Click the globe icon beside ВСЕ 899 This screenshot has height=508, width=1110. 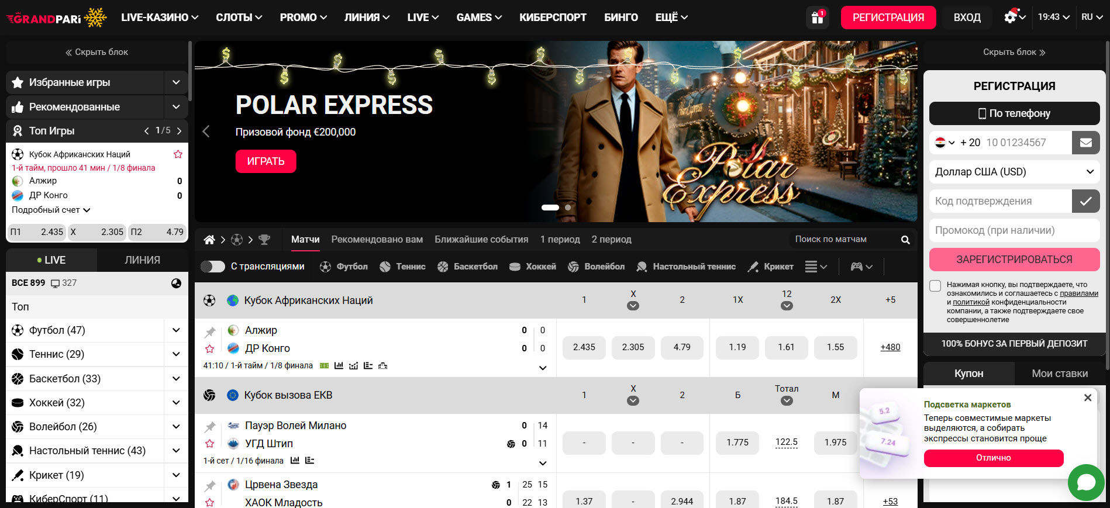(176, 284)
